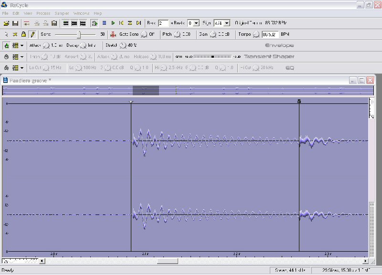This screenshot has height=275, width=382.
Task: Open the Beats dropdown
Action: click(x=196, y=23)
